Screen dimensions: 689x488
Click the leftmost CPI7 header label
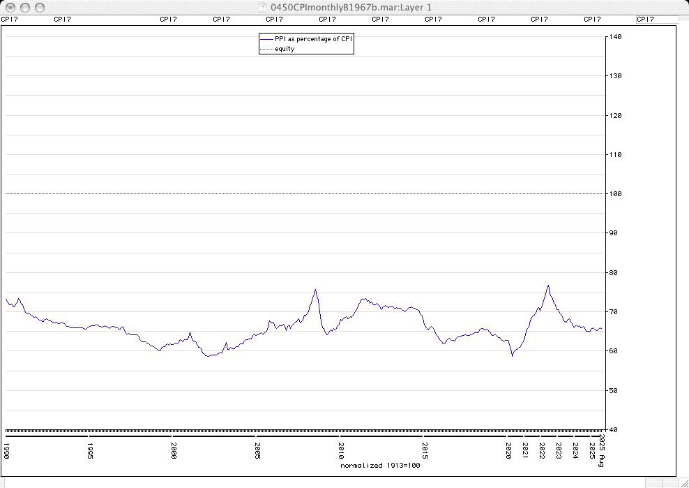point(9,20)
